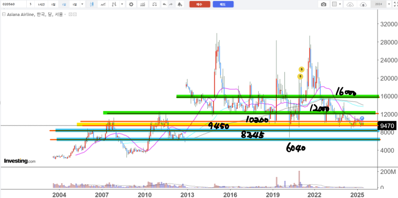This screenshot has height=198, width=398.
Task: Expand the time interval dropdown arrow
Action: 82,4
